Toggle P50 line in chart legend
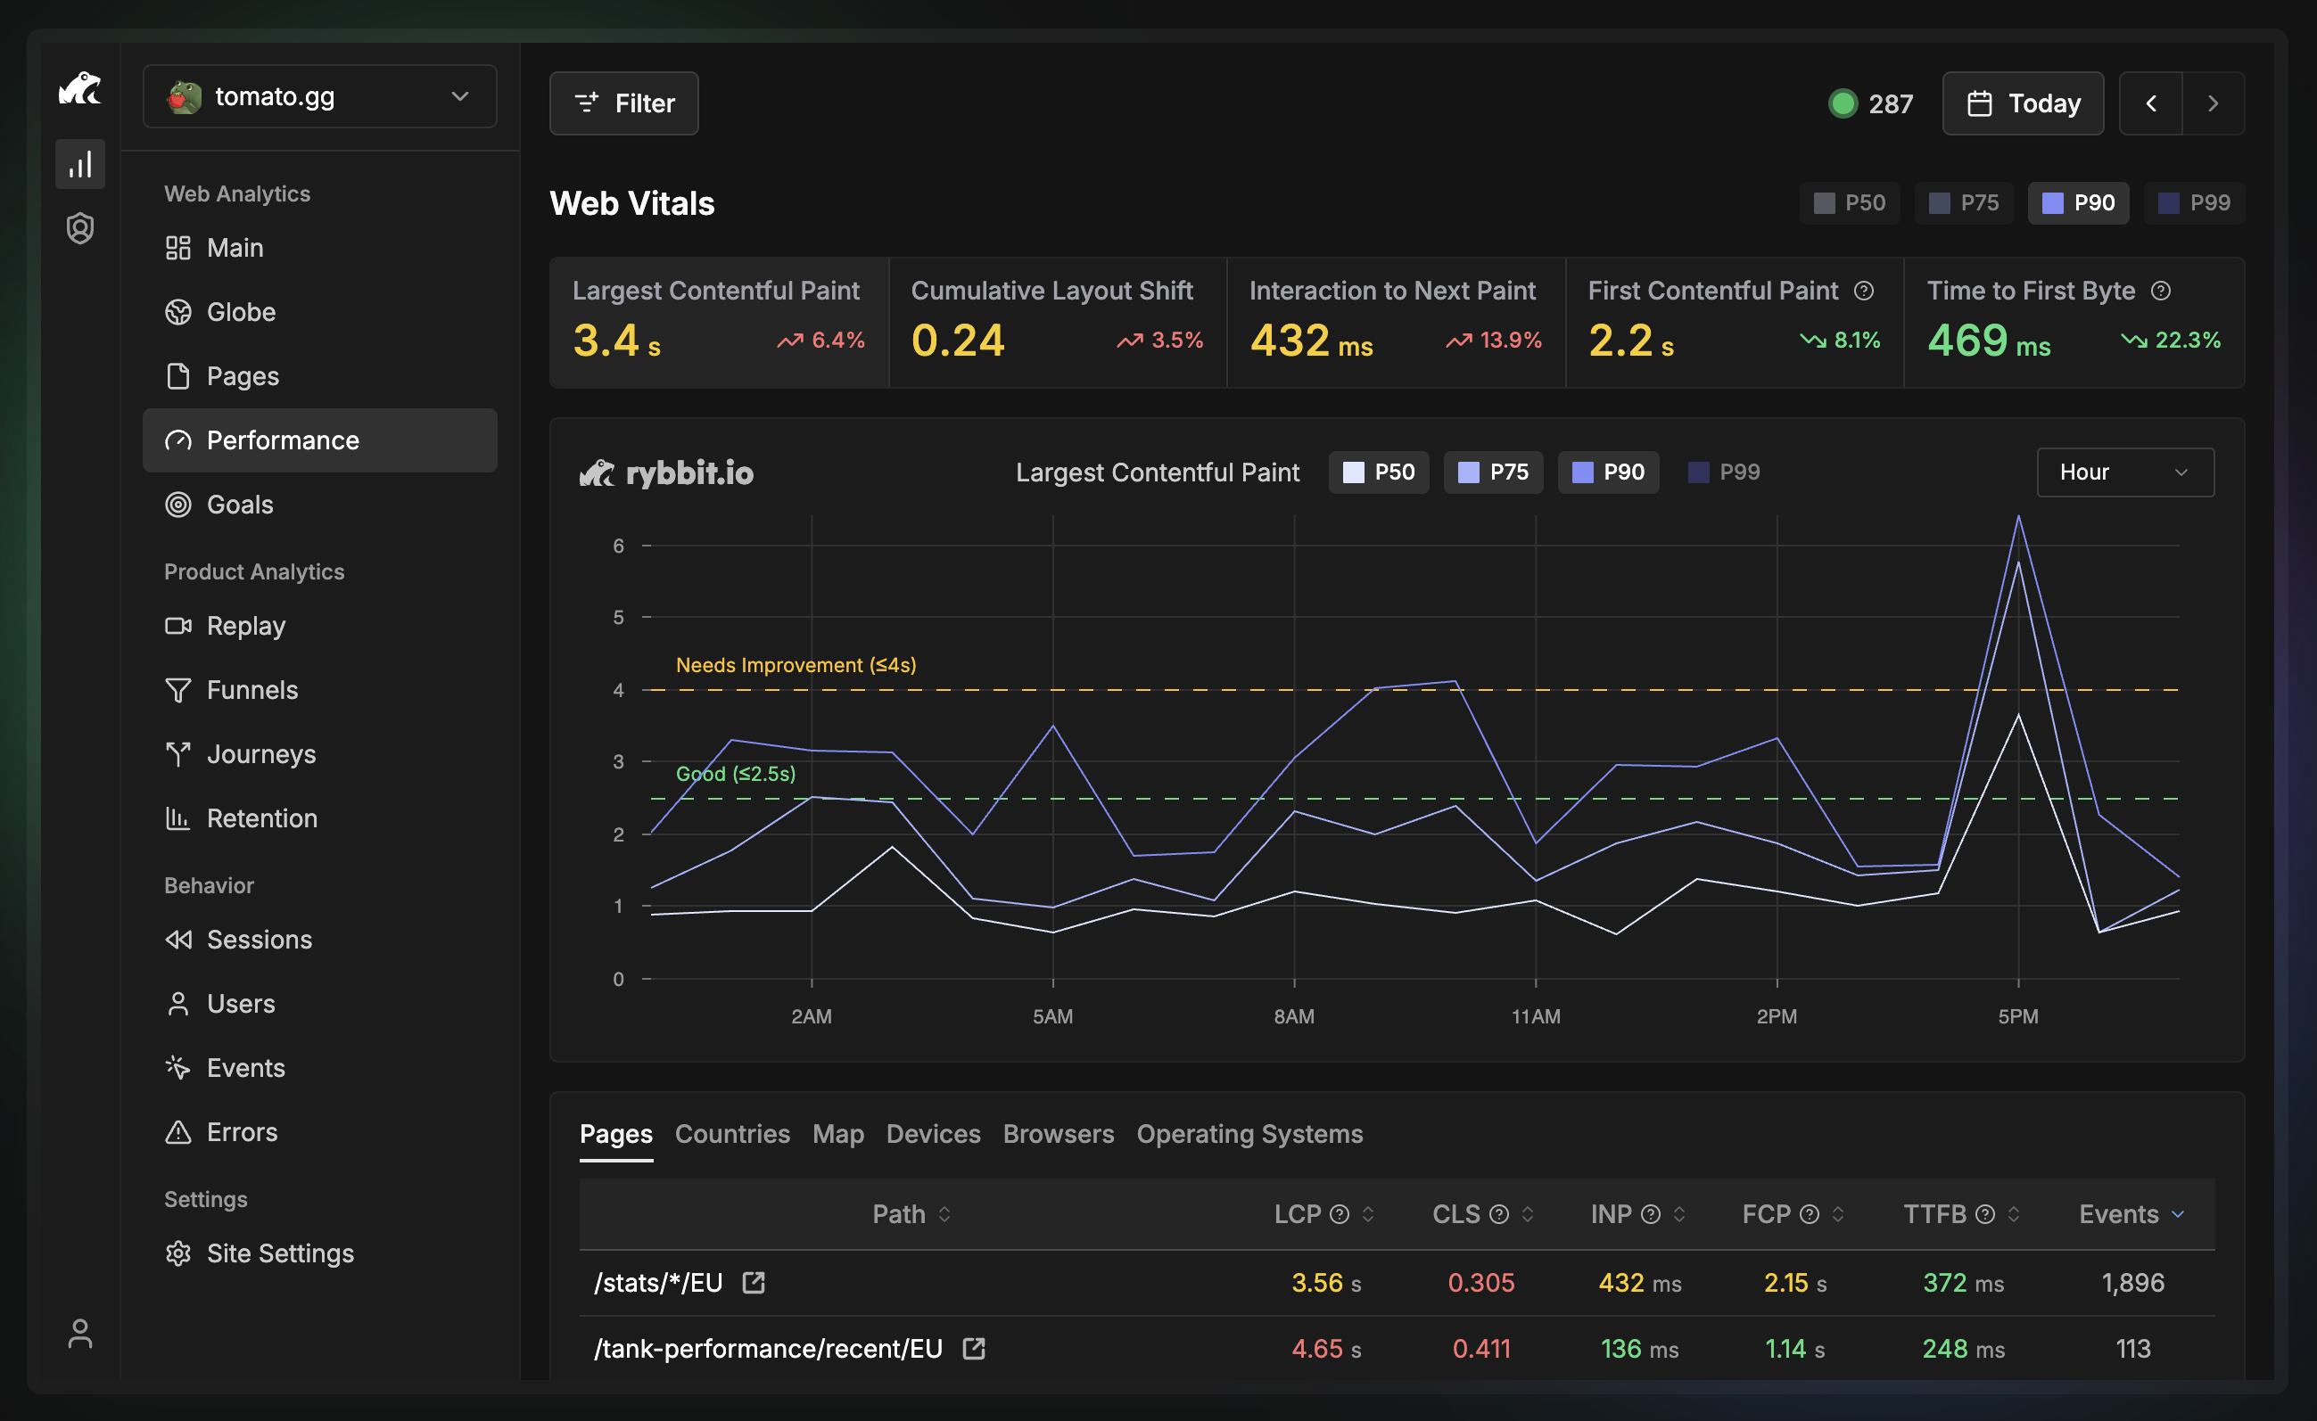This screenshot has height=1421, width=2317. 1379,472
